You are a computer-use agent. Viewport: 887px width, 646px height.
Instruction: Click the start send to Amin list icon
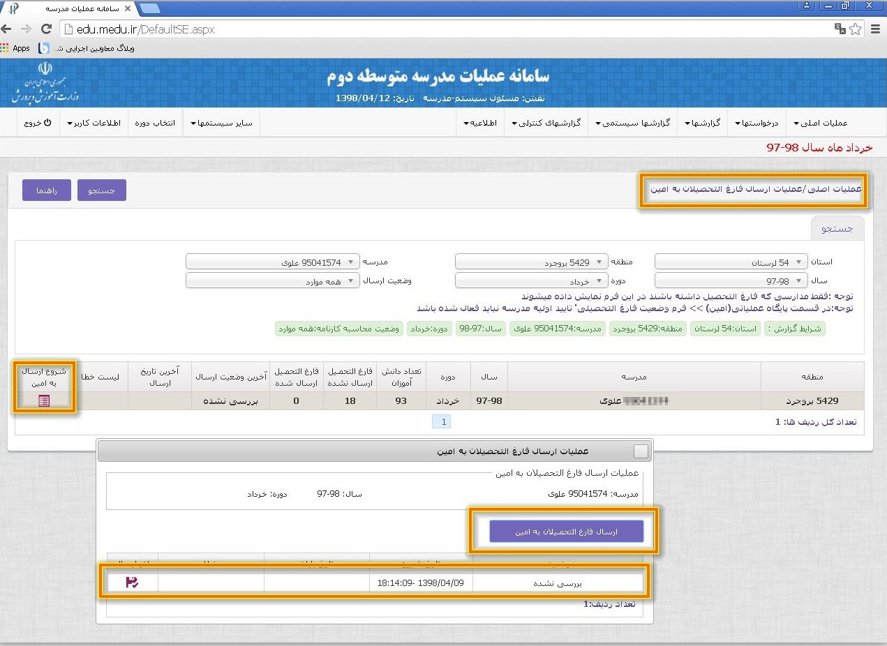(x=44, y=400)
